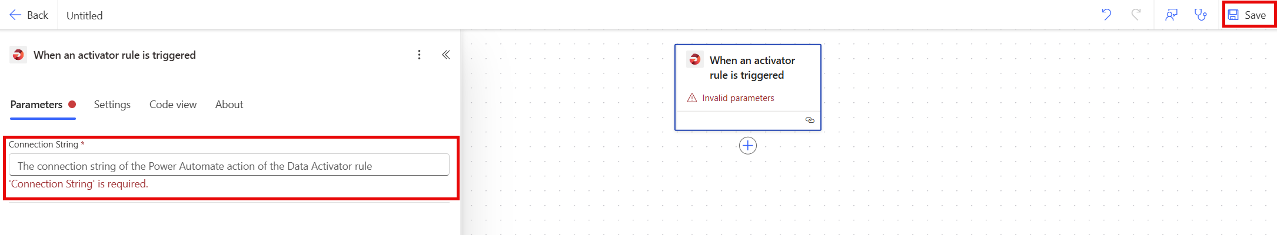Collapse the trigger details panel
The width and height of the screenshot is (1277, 235).
446,55
